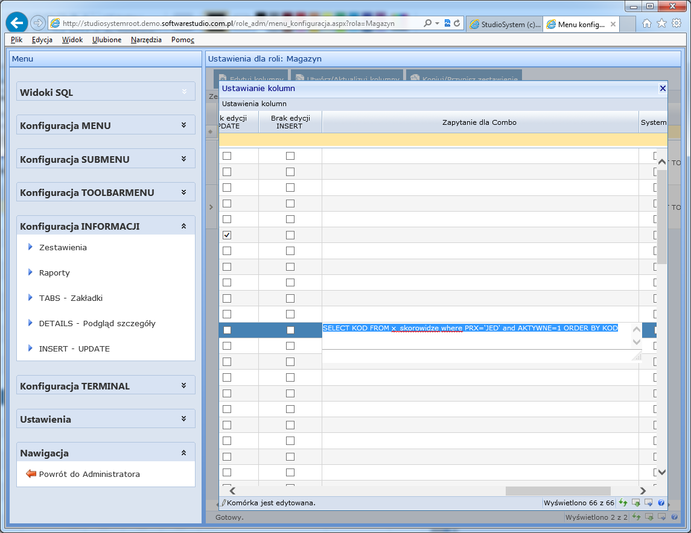Click the horizontal scrollbar right arrow in dialog
Screen dimensions: 691x533
pyautogui.click(x=643, y=491)
